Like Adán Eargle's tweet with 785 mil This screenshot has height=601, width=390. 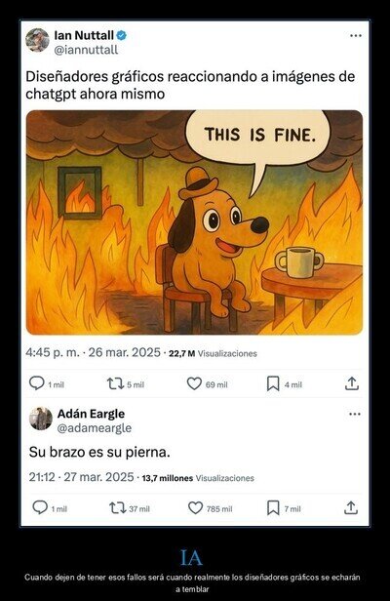coord(195,508)
